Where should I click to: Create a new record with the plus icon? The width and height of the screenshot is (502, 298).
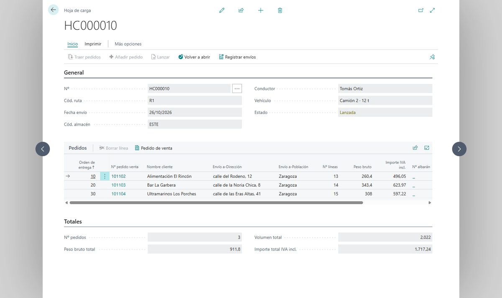pos(261,10)
